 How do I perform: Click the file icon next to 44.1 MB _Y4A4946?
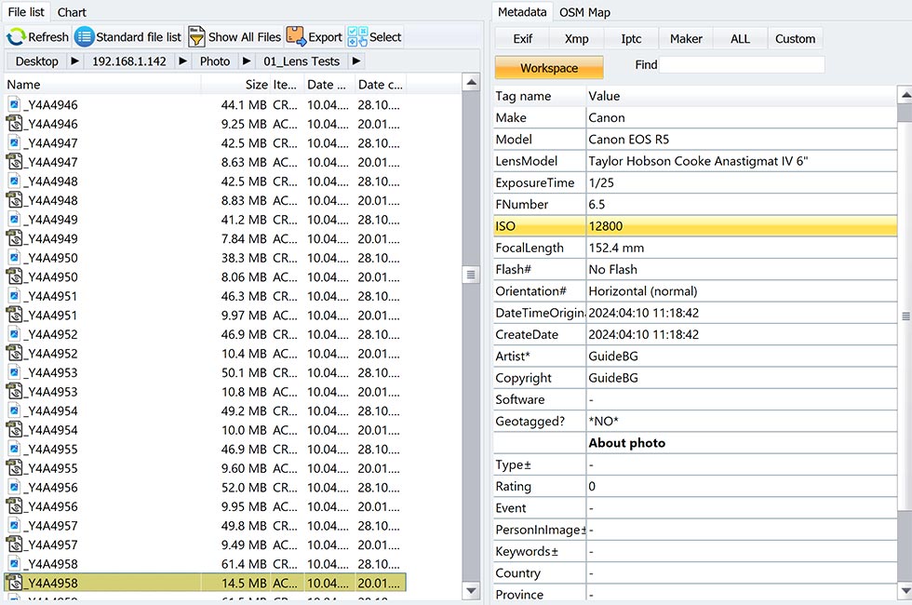click(14, 105)
